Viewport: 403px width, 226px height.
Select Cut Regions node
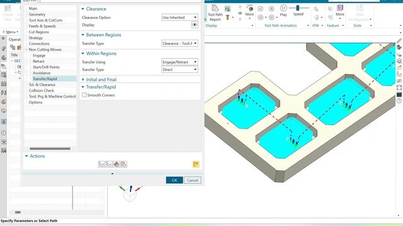[x=39, y=32]
